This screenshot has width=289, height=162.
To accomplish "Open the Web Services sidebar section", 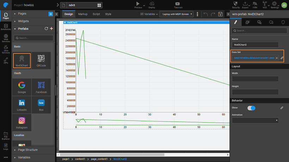I will pos(6,40).
